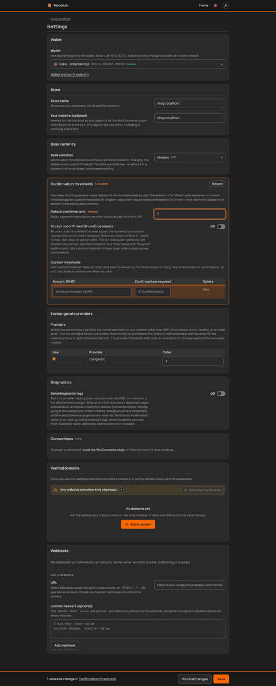
Task: Open the Base currency Monero dropdown
Action: tap(189, 157)
